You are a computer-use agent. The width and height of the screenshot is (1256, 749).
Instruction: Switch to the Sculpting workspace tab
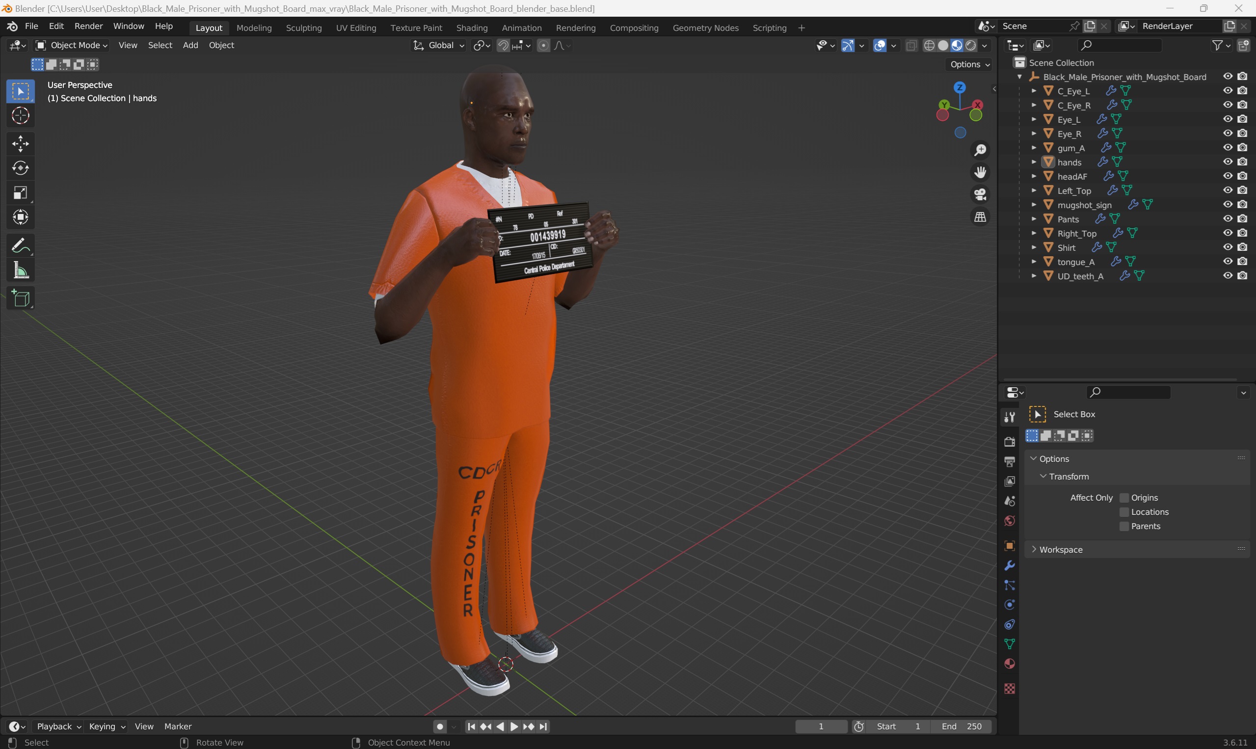coord(304,28)
